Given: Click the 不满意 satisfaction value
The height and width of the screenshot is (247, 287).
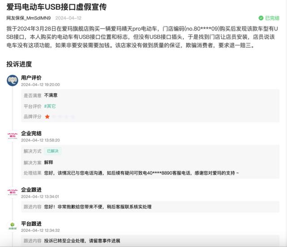Looking at the screenshot, I should point(51,95).
